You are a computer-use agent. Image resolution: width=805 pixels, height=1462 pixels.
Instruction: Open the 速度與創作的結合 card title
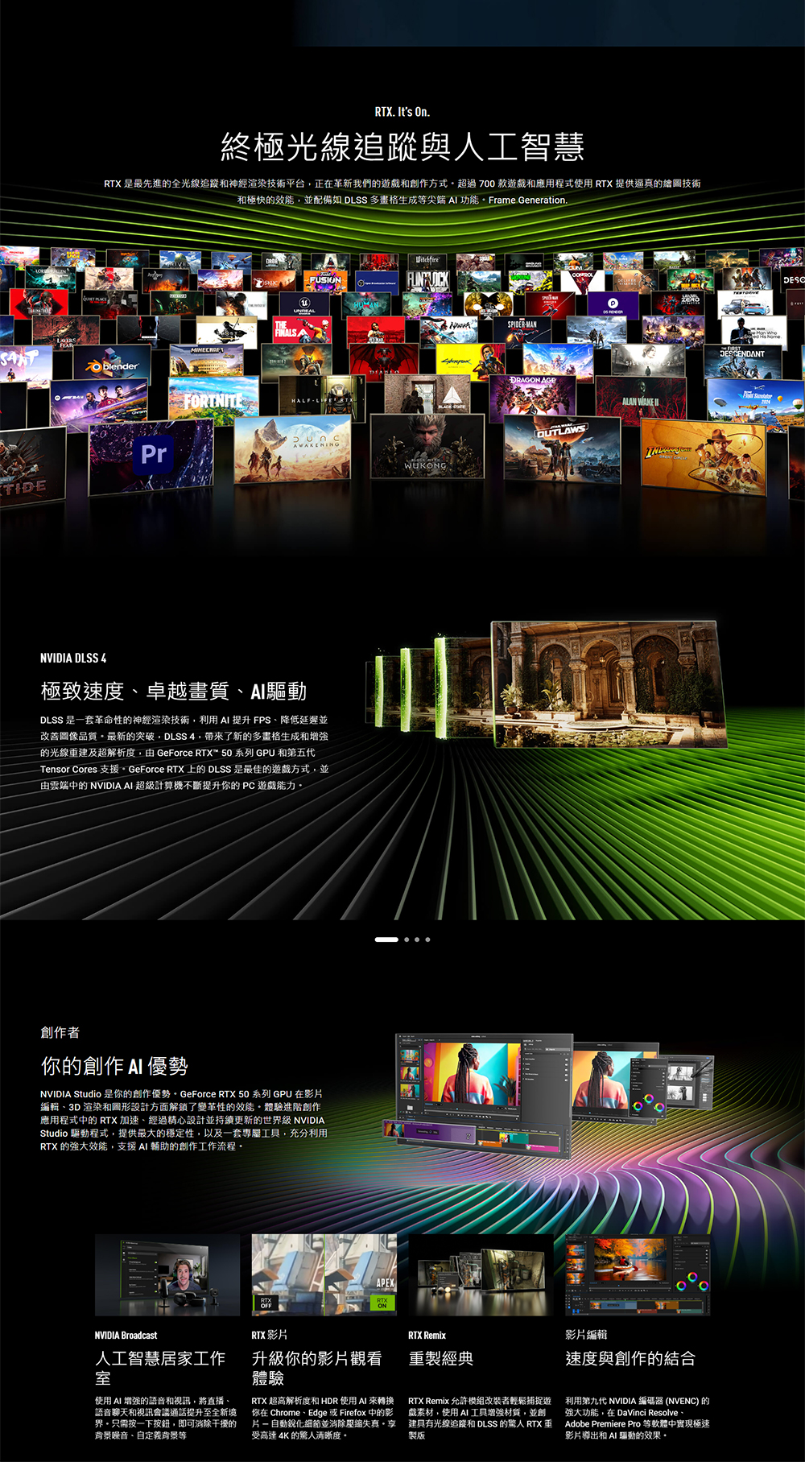[x=630, y=1359]
